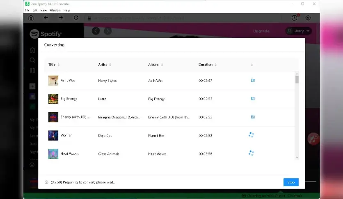
Task: Open conversion history clock icon
Action: click(x=295, y=18)
